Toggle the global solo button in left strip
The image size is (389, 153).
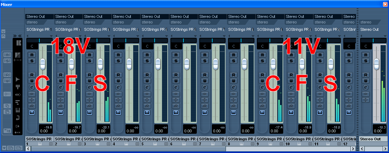7,61
